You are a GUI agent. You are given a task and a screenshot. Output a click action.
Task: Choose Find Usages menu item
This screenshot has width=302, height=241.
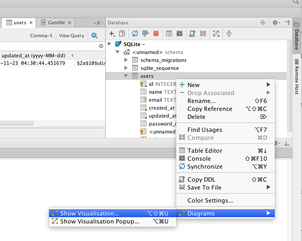225,130
